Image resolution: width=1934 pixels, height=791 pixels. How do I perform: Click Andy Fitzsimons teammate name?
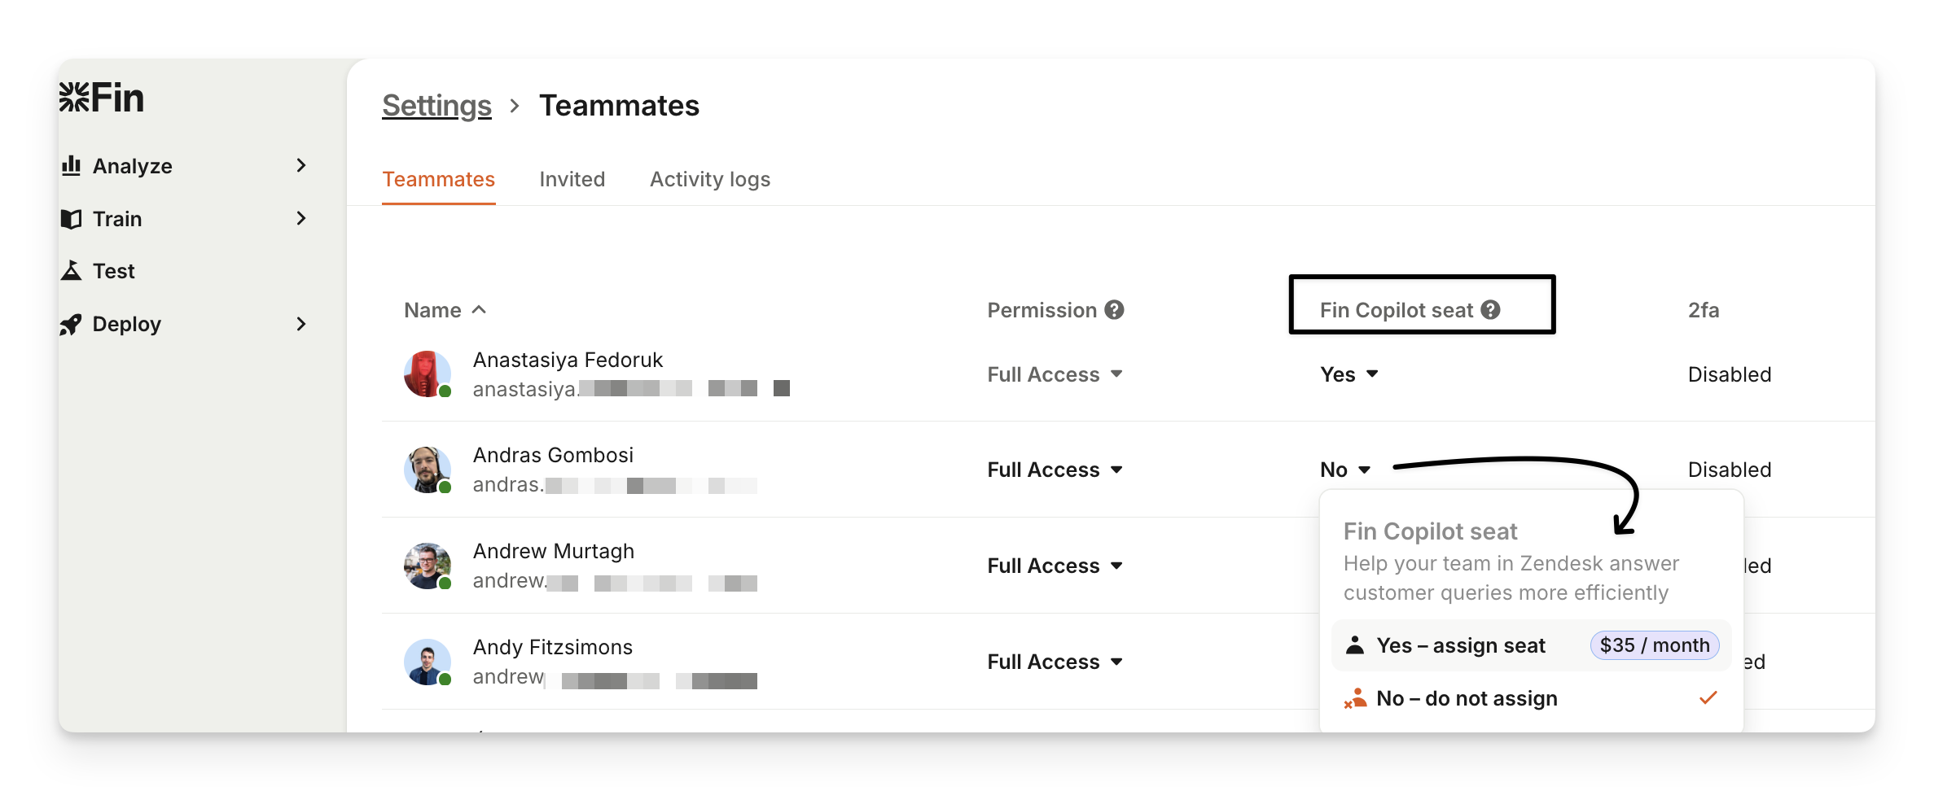552,647
